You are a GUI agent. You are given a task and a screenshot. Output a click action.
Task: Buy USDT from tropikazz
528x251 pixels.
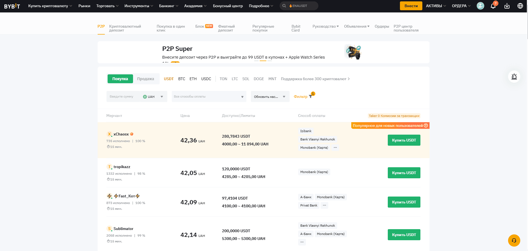(404, 173)
